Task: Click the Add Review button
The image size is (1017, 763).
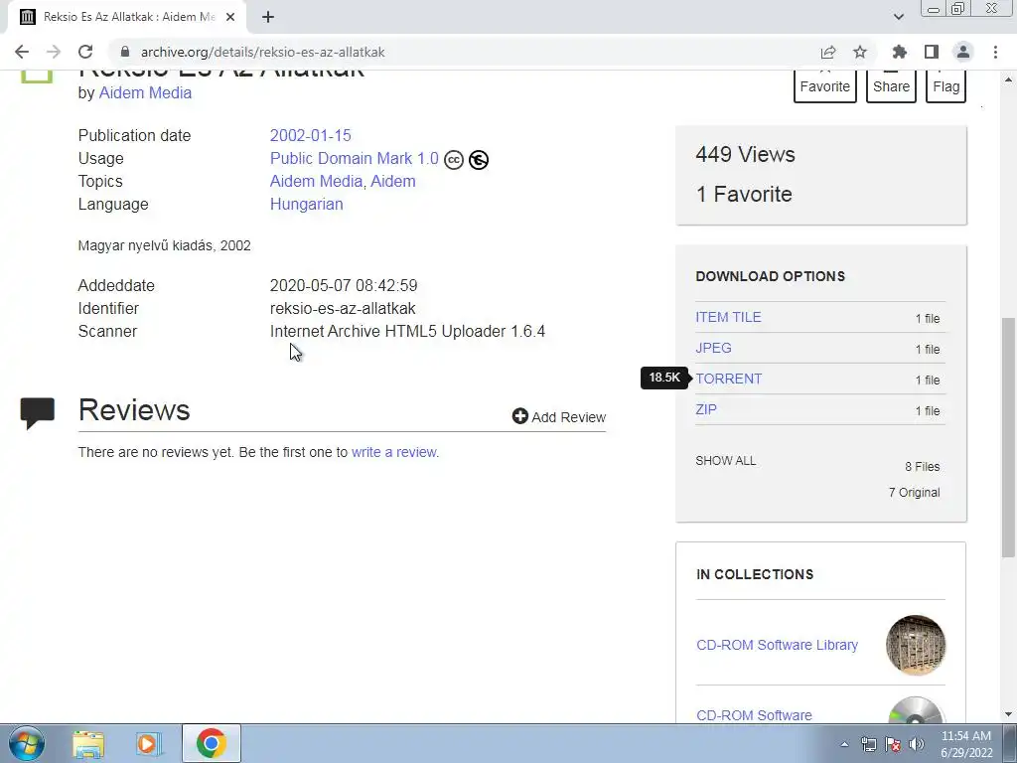Action: click(559, 416)
